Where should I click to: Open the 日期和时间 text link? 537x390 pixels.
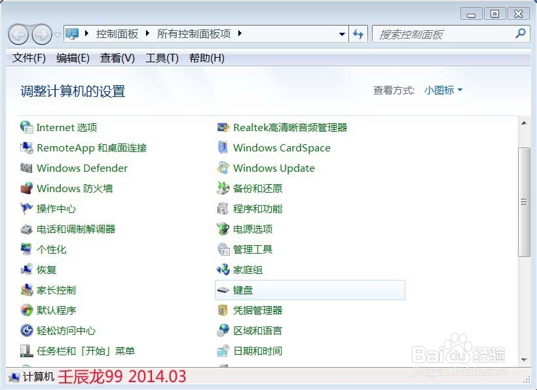(x=257, y=351)
